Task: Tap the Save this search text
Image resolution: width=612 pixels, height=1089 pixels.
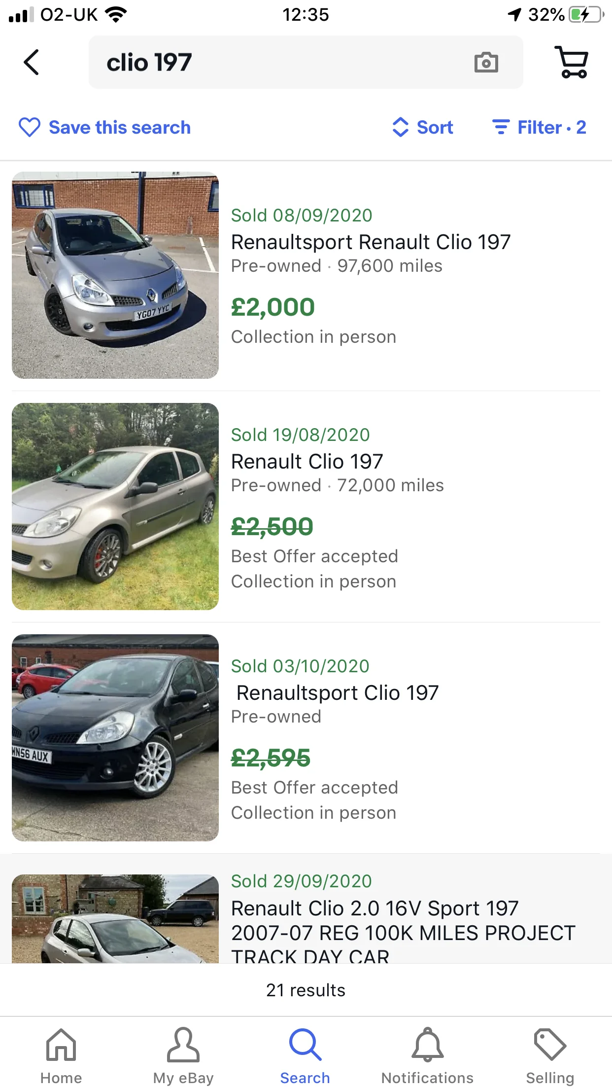Action: [x=120, y=127]
